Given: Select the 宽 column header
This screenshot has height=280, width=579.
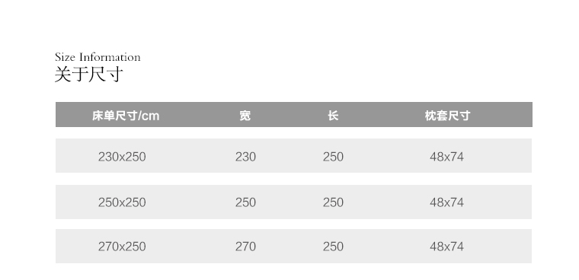Looking at the screenshot, I should point(245,116).
